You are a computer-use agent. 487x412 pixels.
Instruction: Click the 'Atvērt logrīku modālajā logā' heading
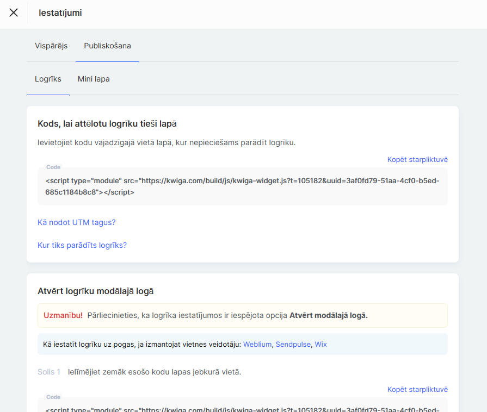[96, 291]
